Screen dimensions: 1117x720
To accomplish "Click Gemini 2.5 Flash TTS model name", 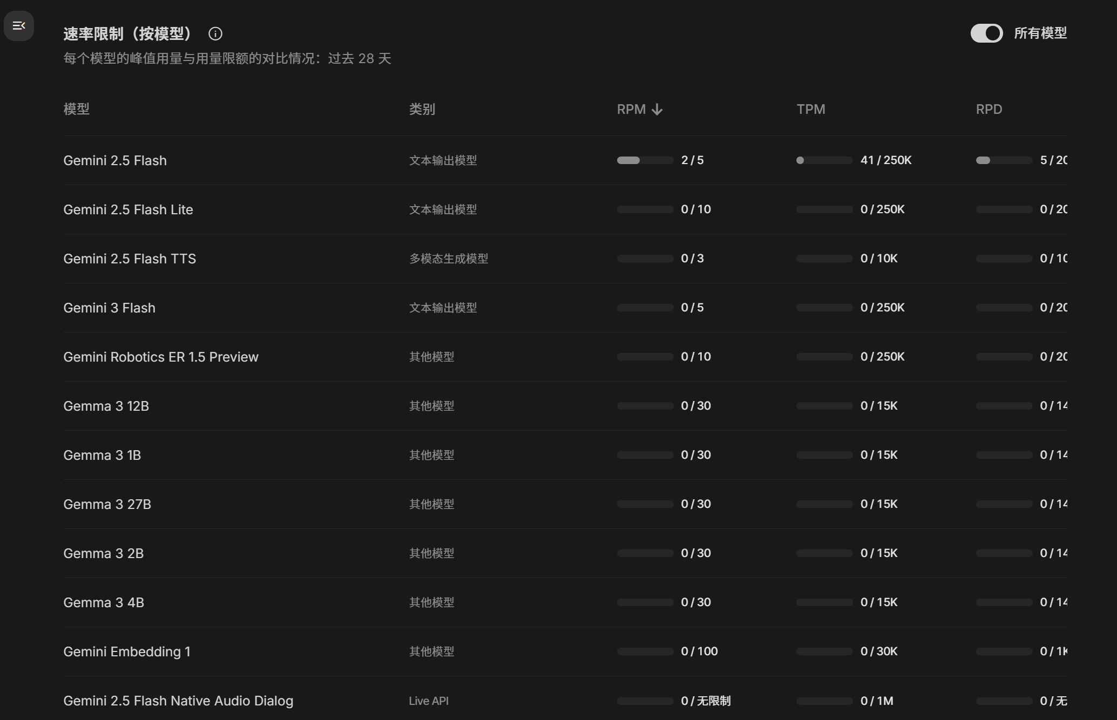I will (x=130, y=259).
